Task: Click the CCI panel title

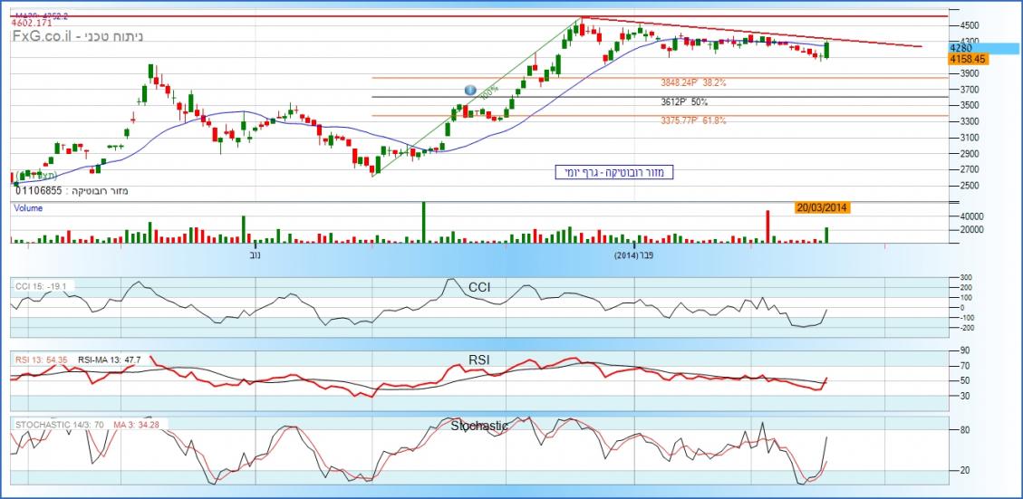Action: click(479, 287)
